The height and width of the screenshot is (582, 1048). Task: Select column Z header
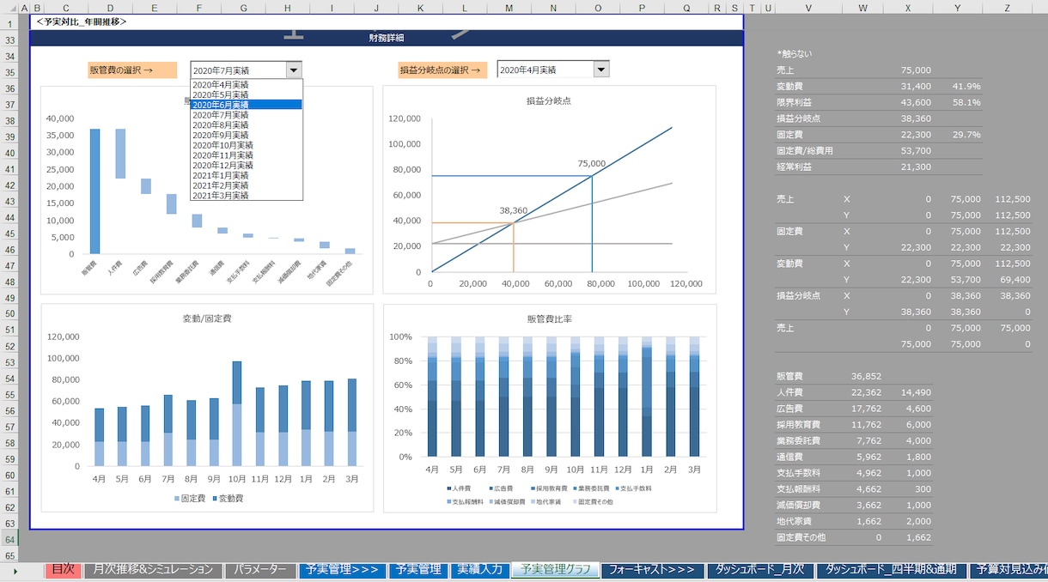coord(1008,8)
